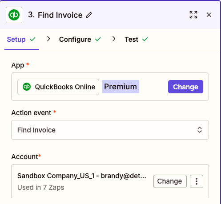
Task: Click the chevron between Setup and Configure
Action: click(x=48, y=39)
